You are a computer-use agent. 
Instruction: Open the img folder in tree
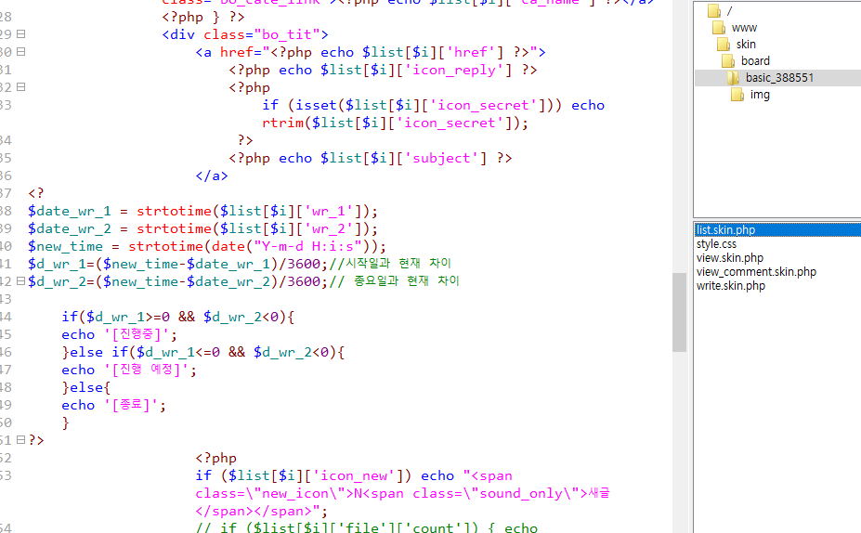[x=760, y=95]
